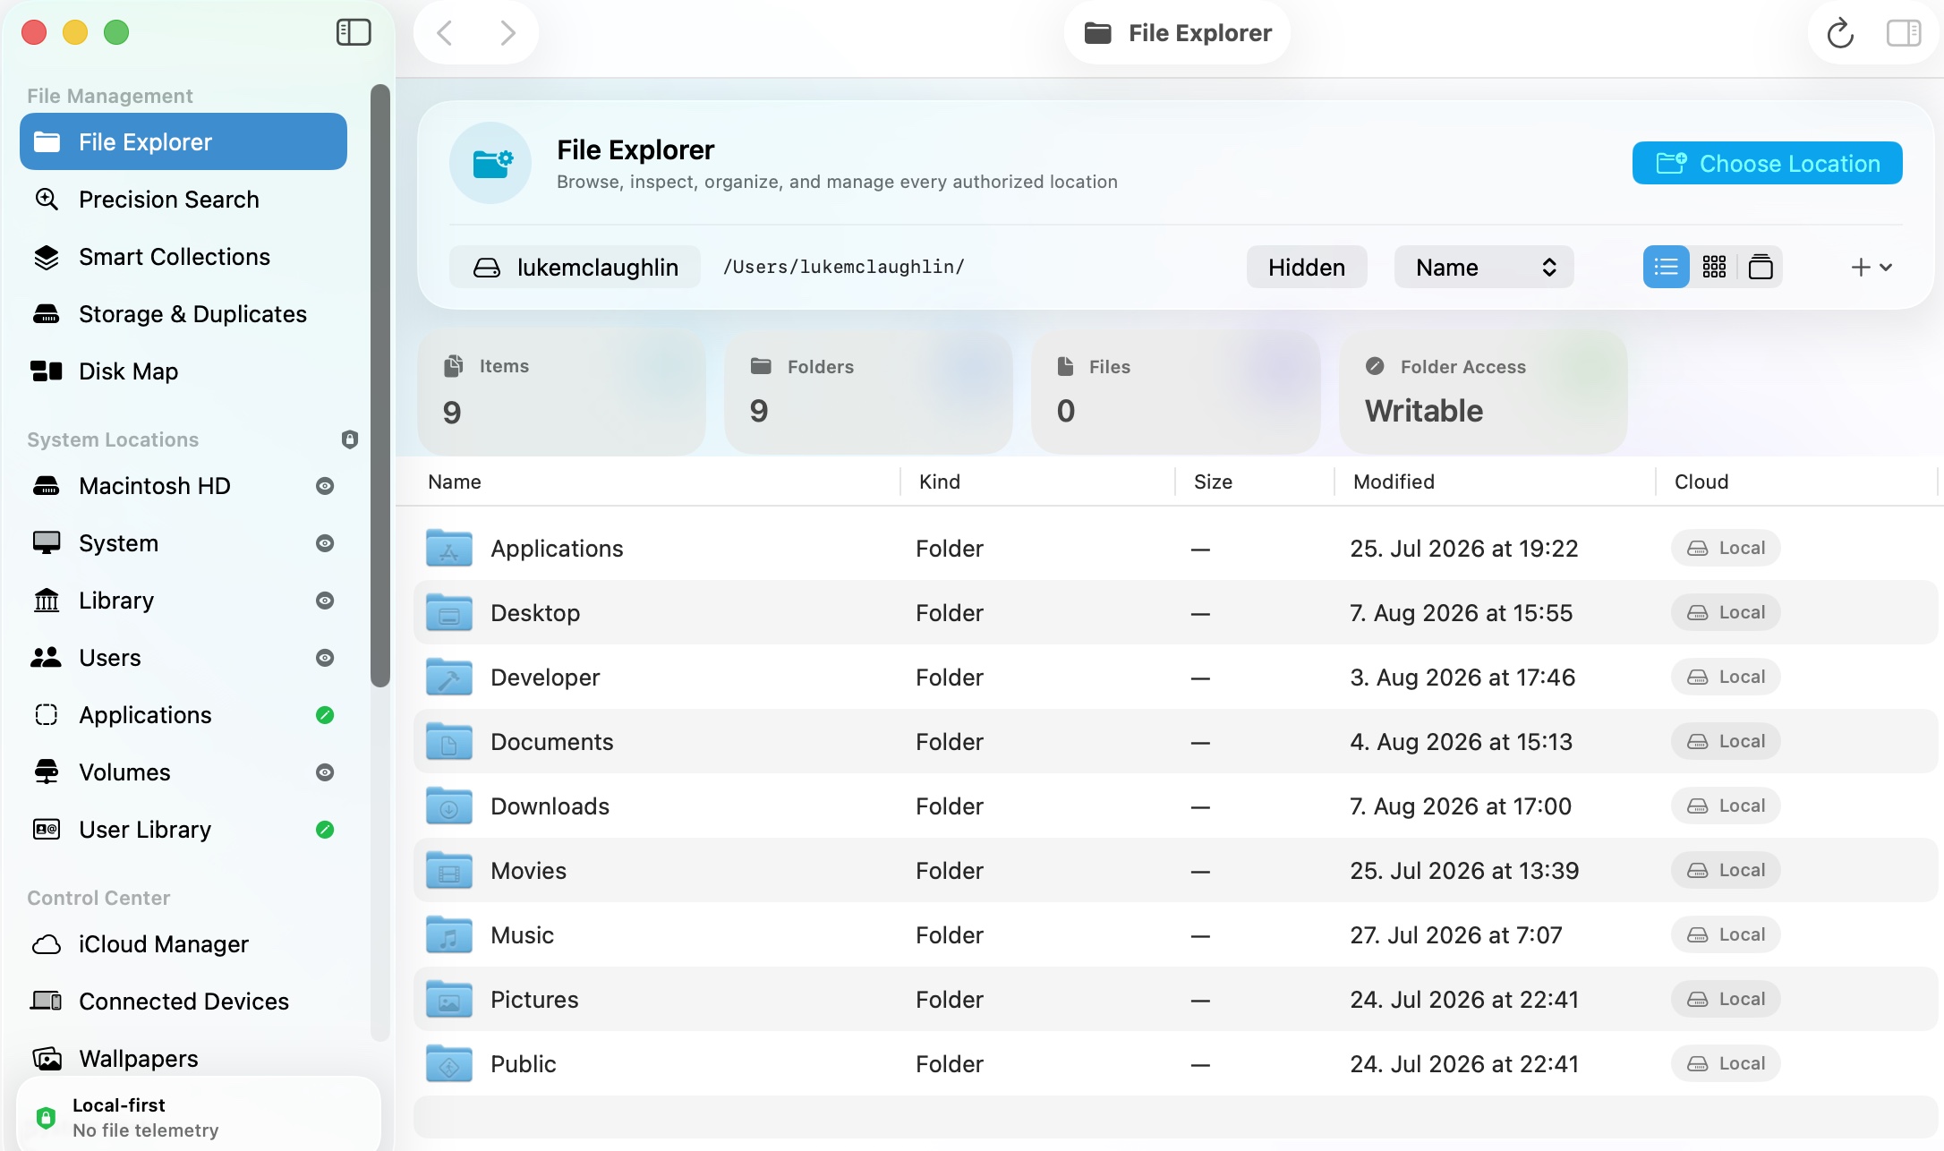
Task: Open Storage & Duplicates in sidebar
Action: 183,313
